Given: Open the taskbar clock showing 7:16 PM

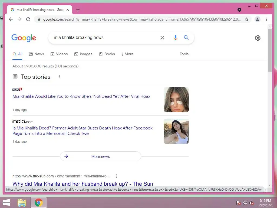Looking at the screenshot, I should click(265, 203).
